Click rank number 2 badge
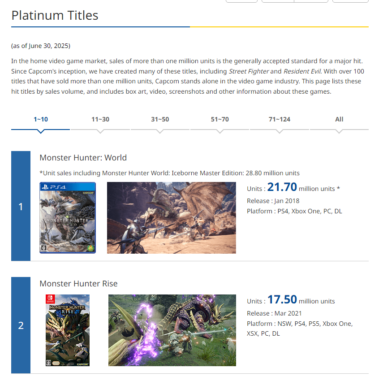383x385 pixels. click(21, 325)
